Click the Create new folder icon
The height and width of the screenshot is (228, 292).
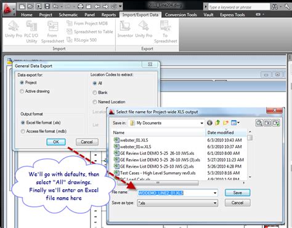225,123
